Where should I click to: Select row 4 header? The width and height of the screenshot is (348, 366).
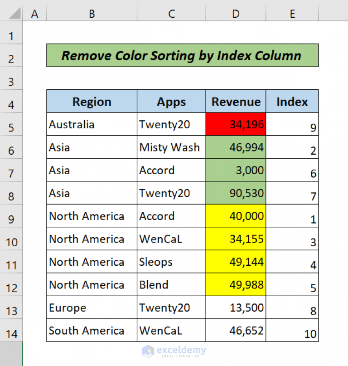tap(11, 101)
